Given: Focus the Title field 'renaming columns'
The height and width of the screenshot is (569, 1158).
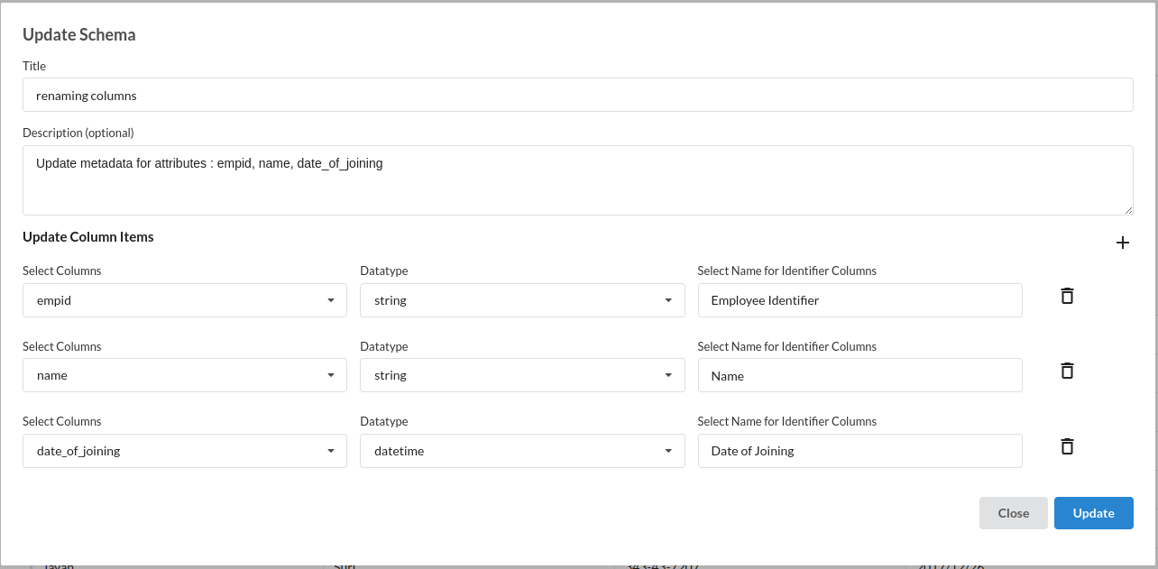Looking at the screenshot, I should tap(578, 95).
